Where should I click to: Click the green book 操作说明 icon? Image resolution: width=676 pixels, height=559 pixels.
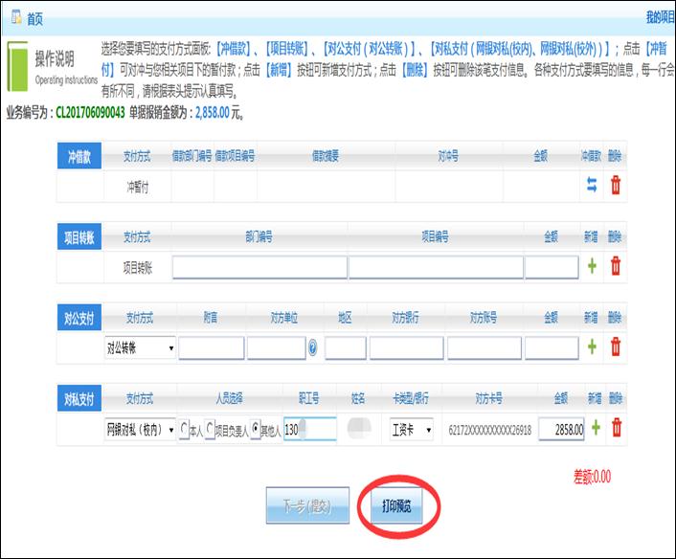point(17,66)
